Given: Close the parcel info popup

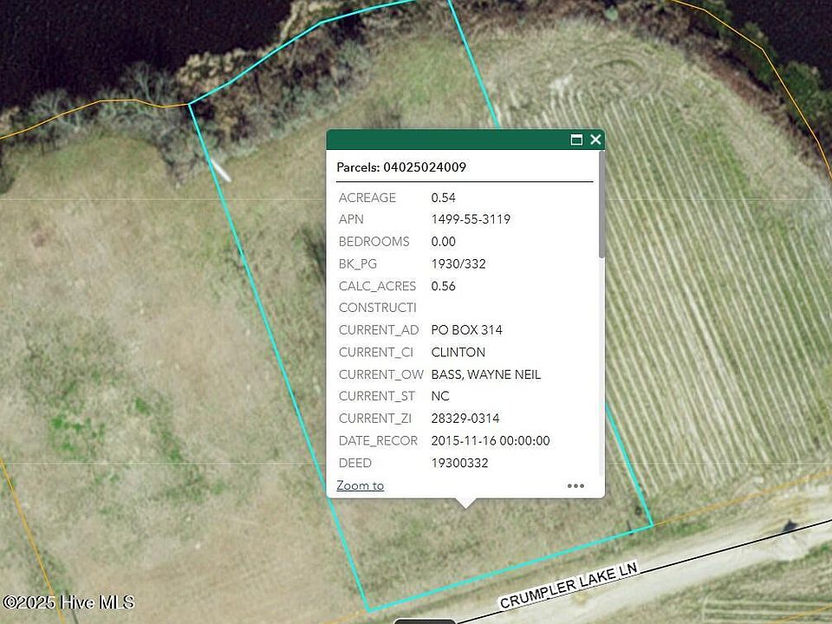Looking at the screenshot, I should click(x=595, y=140).
